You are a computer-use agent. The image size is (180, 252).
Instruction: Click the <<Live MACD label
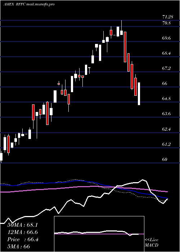[152, 242]
